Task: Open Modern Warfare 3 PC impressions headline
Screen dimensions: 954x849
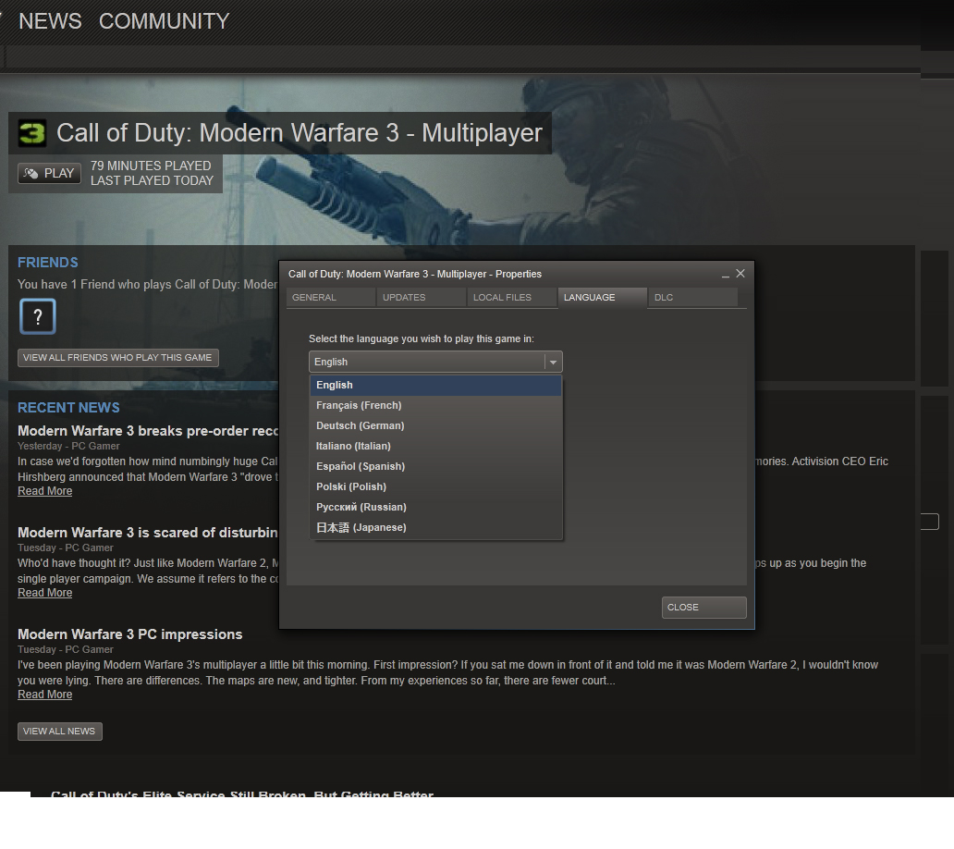Action: (x=129, y=634)
